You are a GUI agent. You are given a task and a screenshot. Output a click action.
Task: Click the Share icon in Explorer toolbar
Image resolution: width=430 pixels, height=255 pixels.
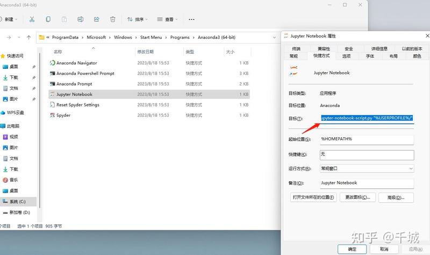[97, 19]
